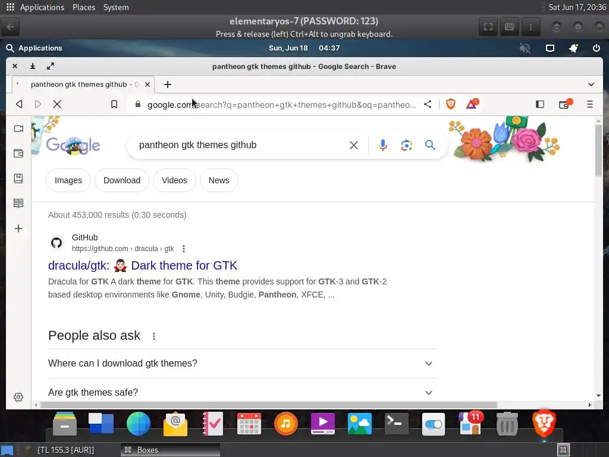Open System Settings from dock
609x457 pixels.
[434, 424]
